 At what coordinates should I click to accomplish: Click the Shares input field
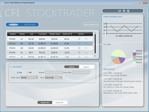point(54,73)
